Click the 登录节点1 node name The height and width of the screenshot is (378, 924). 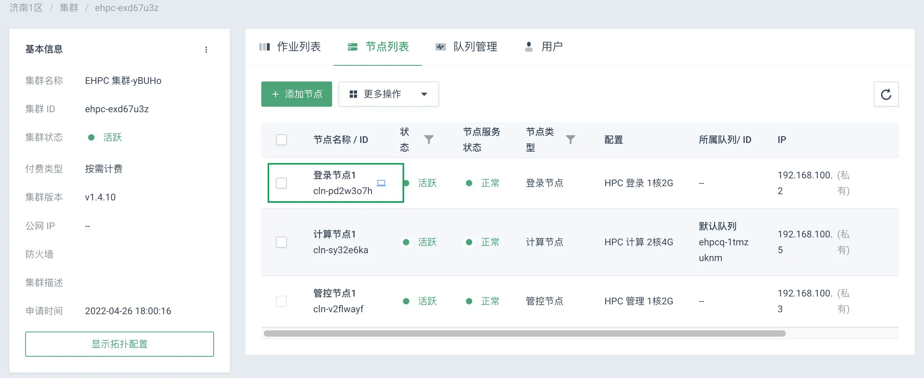click(334, 175)
